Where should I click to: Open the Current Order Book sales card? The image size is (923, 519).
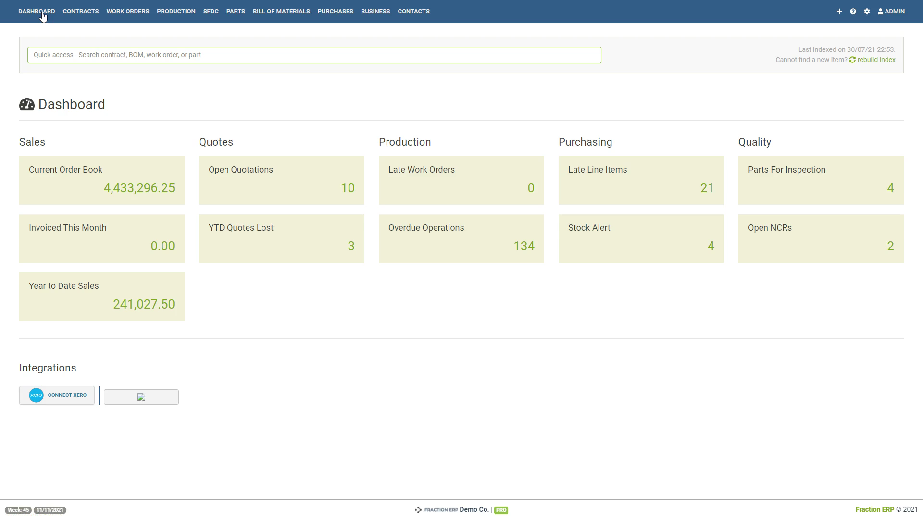(x=101, y=180)
